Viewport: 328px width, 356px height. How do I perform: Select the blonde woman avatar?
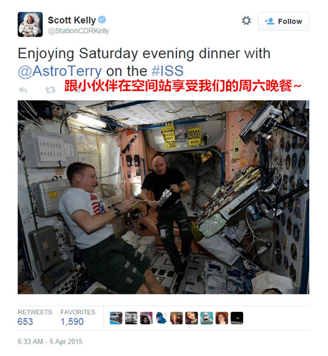(176, 318)
